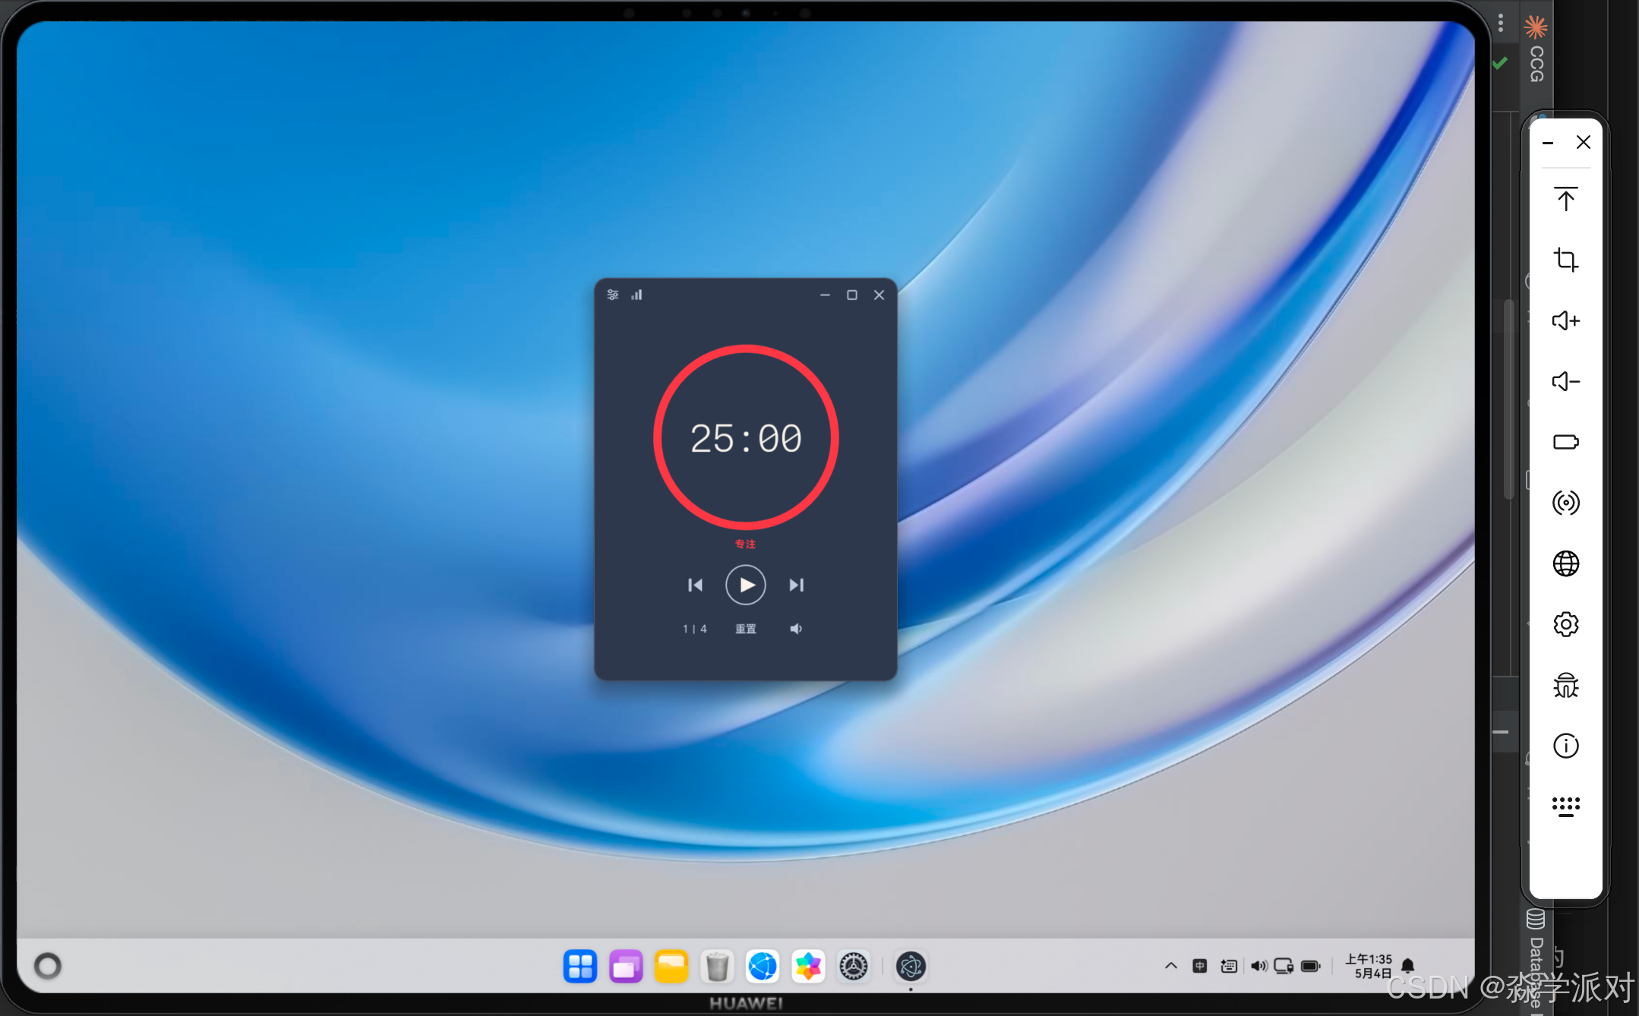Mute the Pomodoro timer sound
The height and width of the screenshot is (1016, 1639).
pos(796,629)
